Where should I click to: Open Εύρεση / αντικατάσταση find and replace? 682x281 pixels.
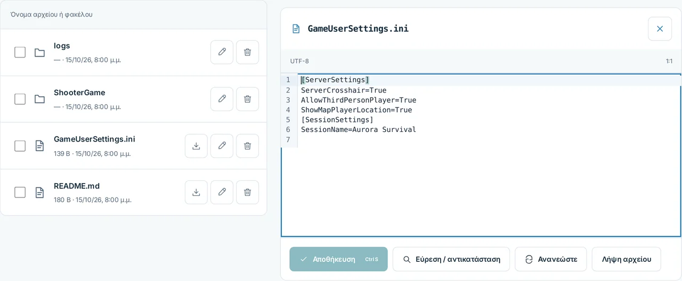click(451, 259)
